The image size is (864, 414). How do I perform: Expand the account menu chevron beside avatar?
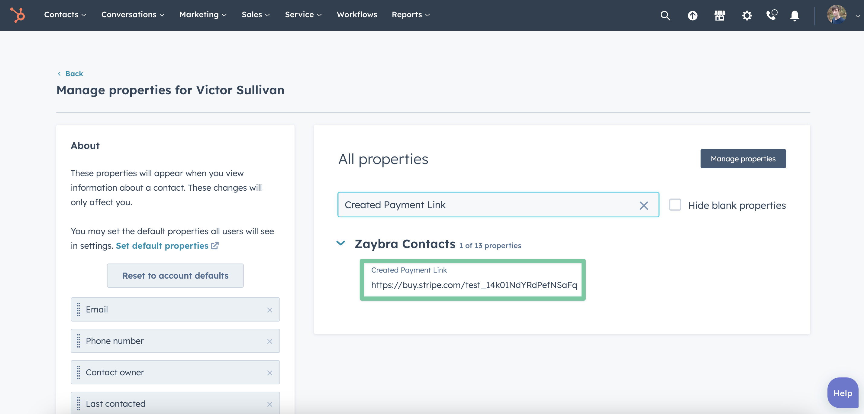coord(858,16)
